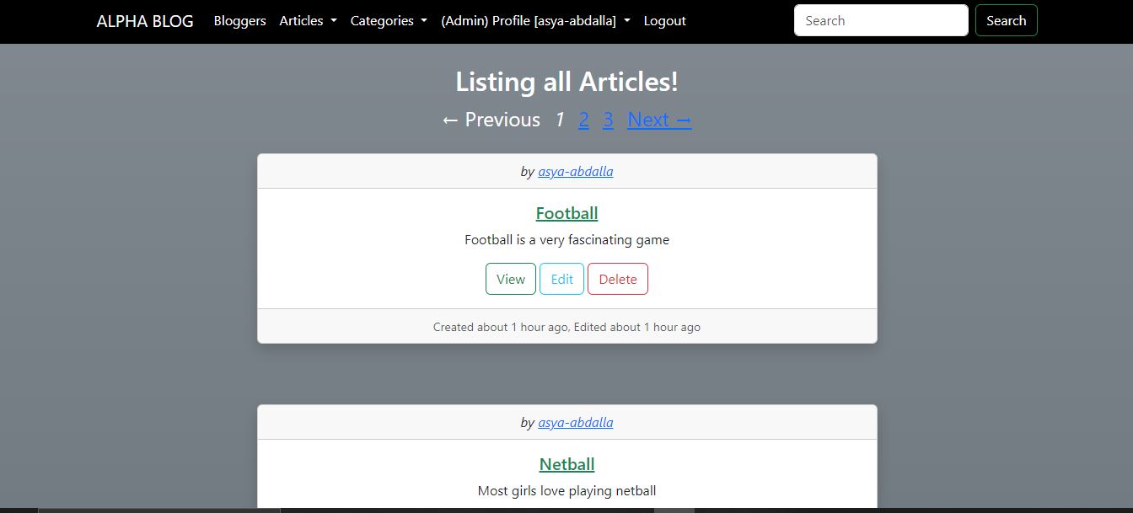Open the ALPHA BLOG home link
The image size is (1133, 513).
pyautogui.click(x=145, y=21)
